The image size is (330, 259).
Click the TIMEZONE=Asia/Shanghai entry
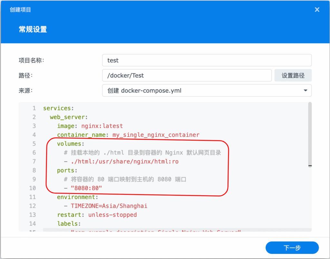(109, 206)
